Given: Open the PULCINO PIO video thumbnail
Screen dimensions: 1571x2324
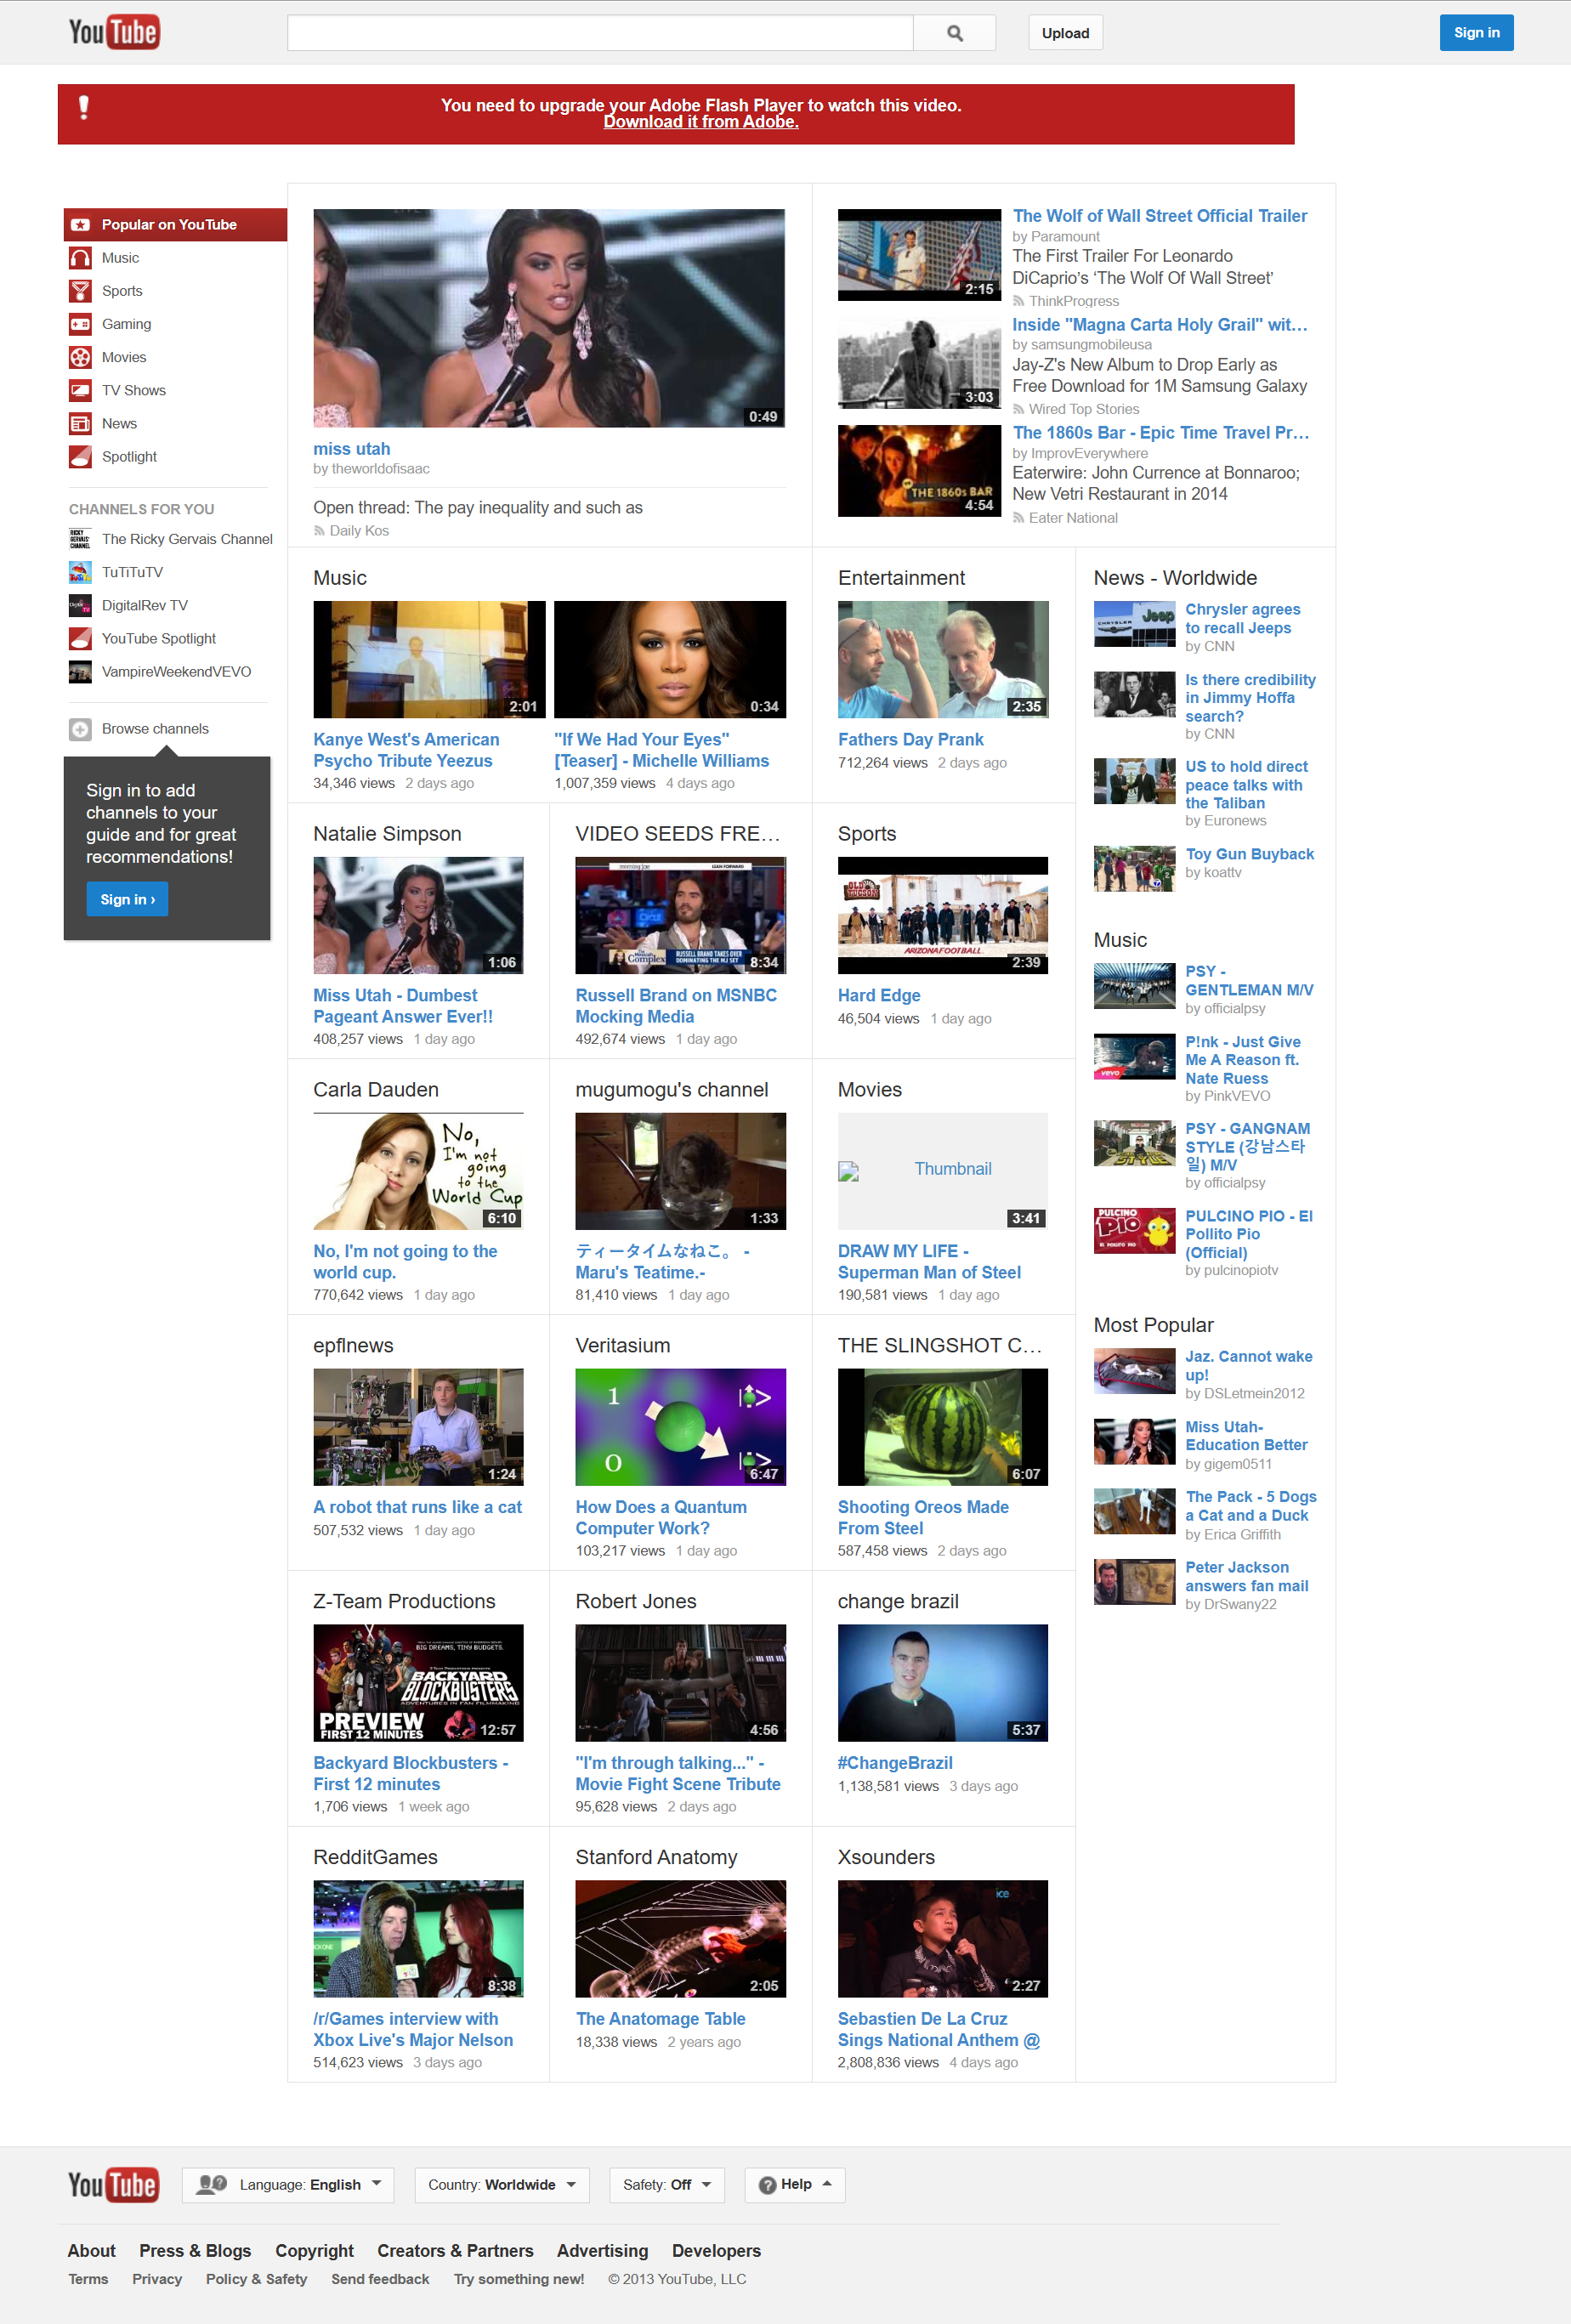Looking at the screenshot, I should [x=1134, y=1231].
